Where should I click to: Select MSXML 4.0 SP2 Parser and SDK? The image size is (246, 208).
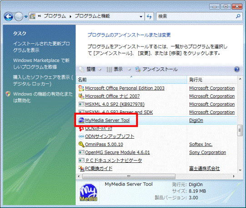click(x=119, y=112)
